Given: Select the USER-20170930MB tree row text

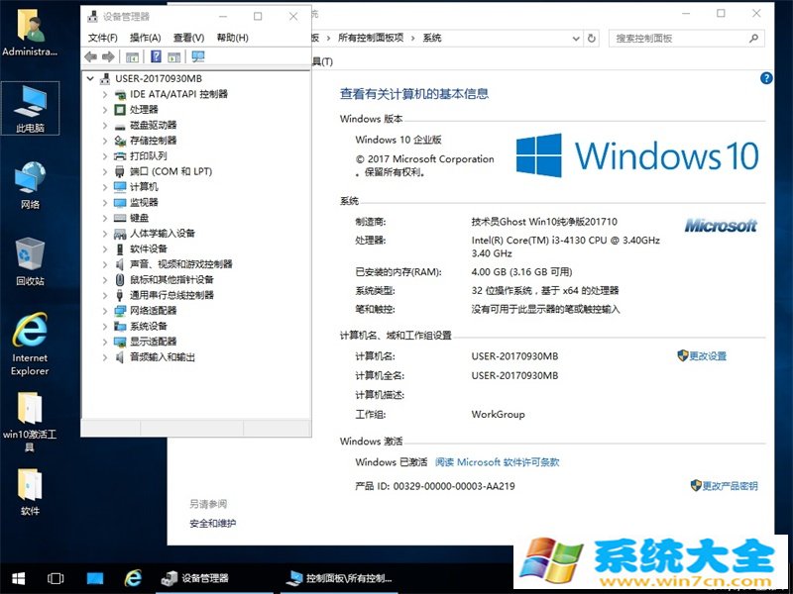Looking at the screenshot, I should tap(159, 79).
